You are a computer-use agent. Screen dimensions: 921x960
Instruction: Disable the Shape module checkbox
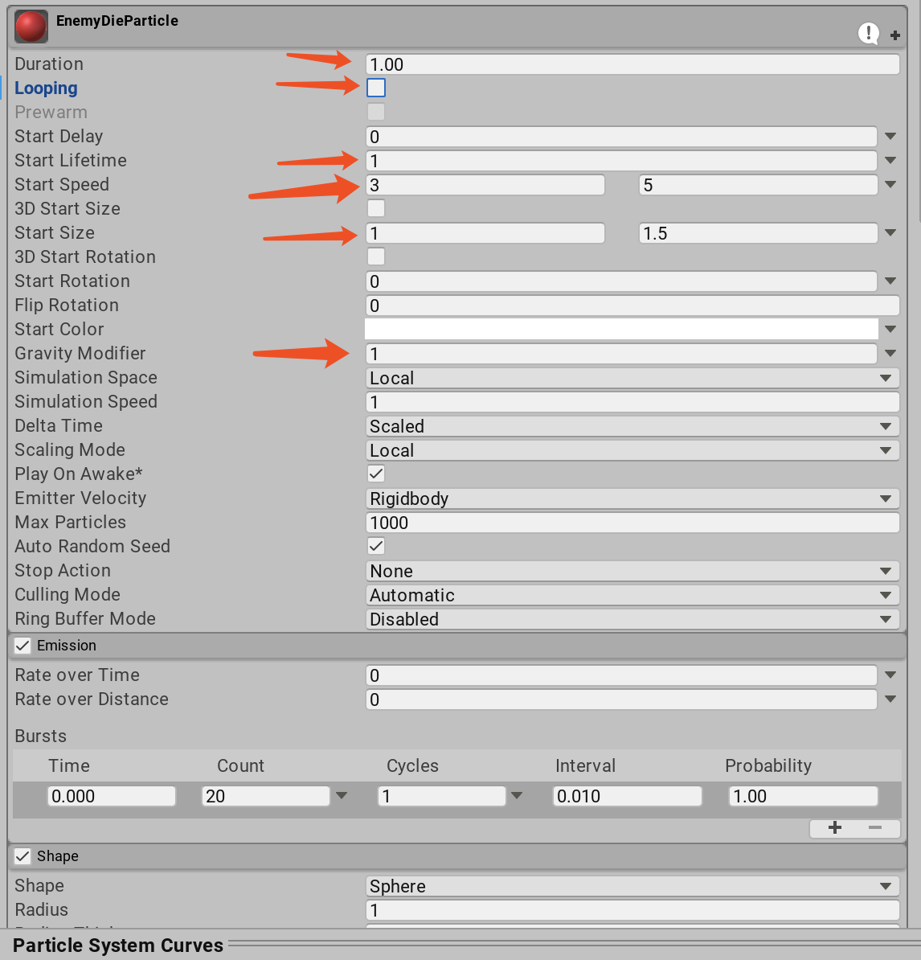23,856
